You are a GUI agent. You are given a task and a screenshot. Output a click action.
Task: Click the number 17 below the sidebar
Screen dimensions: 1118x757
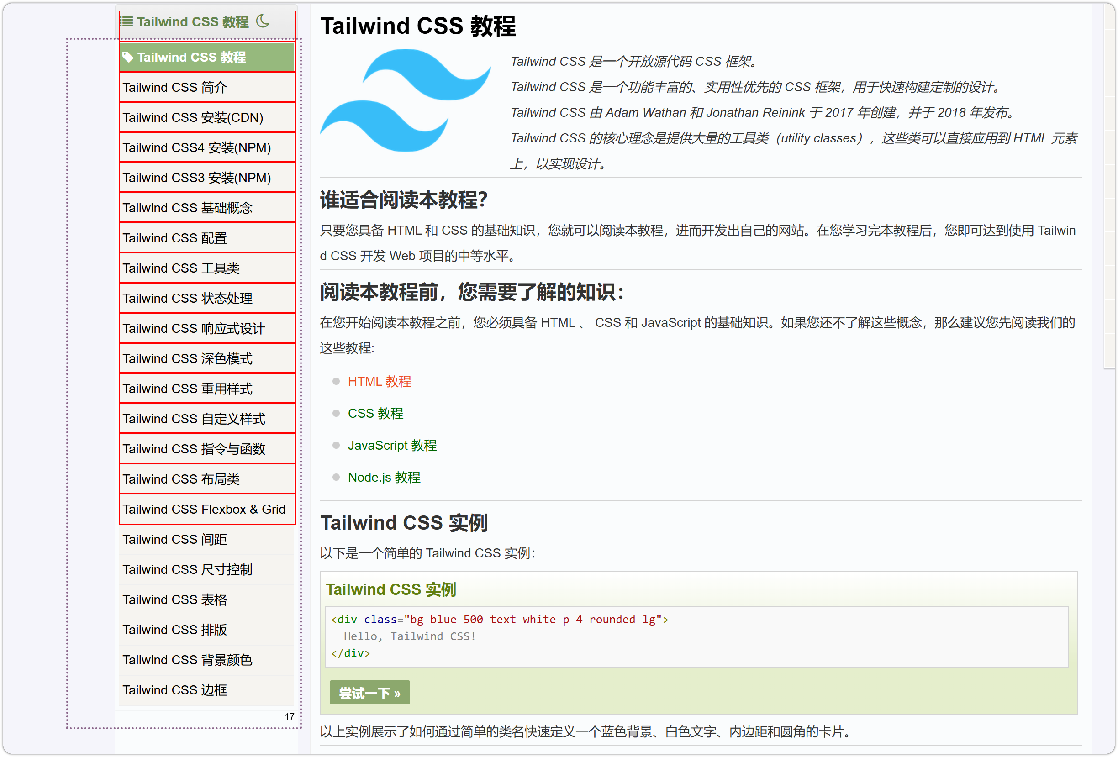[290, 717]
